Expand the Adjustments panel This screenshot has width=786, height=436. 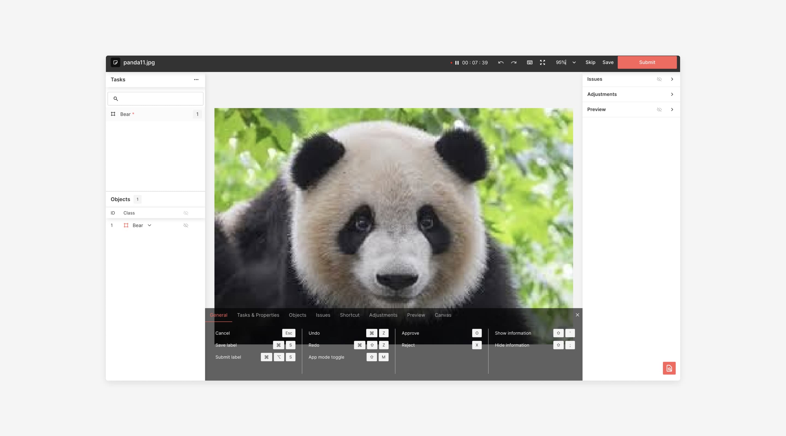672,95
